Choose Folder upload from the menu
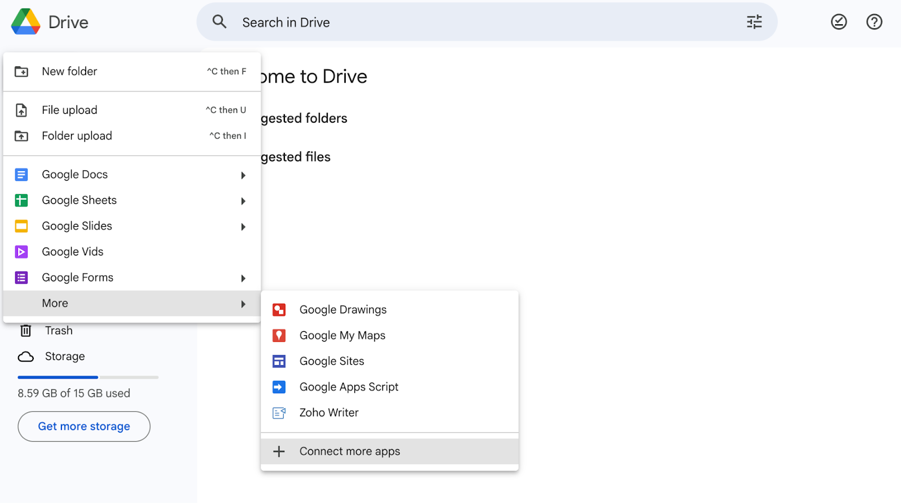Image resolution: width=901 pixels, height=503 pixels. coord(132,136)
